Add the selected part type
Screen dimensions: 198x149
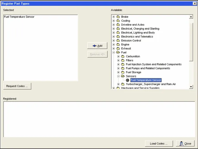(97, 45)
